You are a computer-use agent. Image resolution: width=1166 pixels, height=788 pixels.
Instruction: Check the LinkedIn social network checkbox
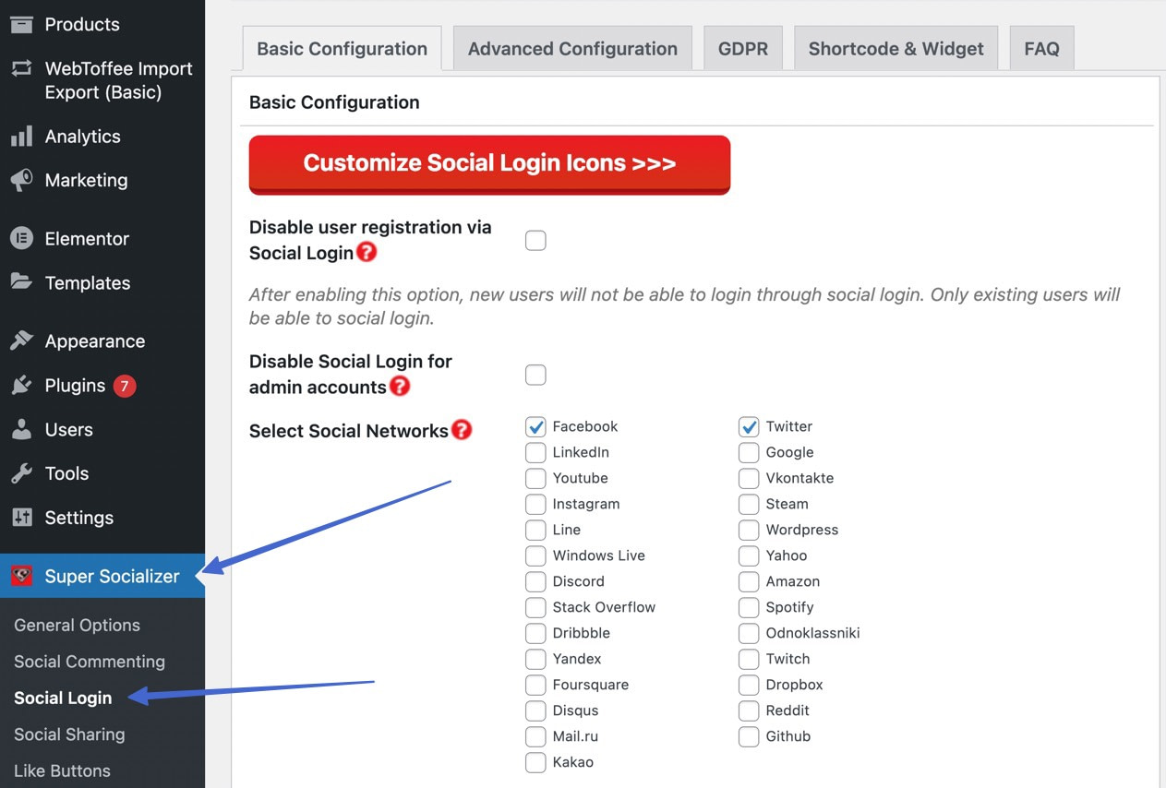[x=535, y=452]
